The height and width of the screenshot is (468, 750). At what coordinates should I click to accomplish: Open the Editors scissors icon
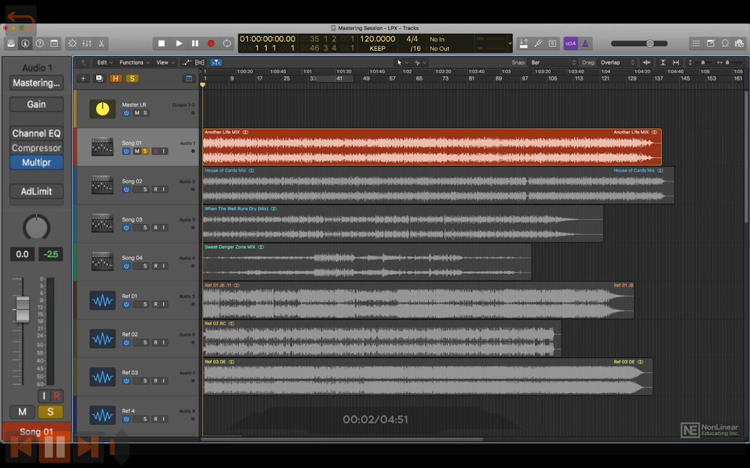101,43
